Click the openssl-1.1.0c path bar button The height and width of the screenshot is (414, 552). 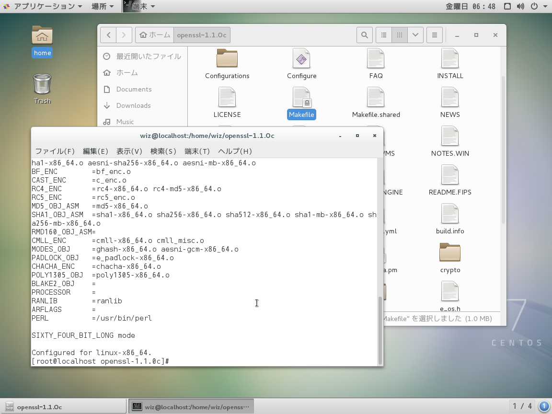click(202, 35)
